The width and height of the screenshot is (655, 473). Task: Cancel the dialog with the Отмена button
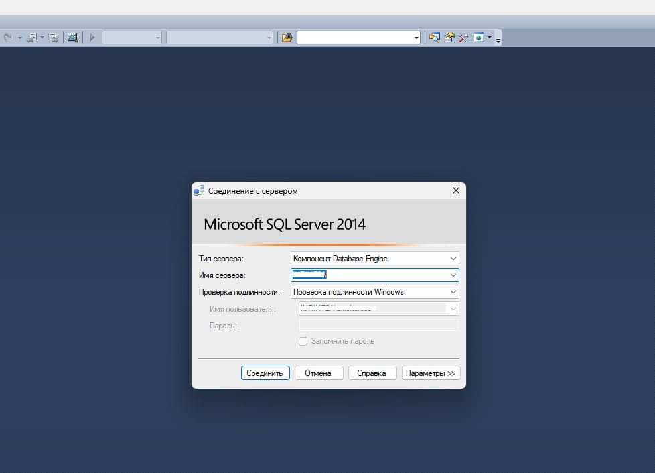318,373
